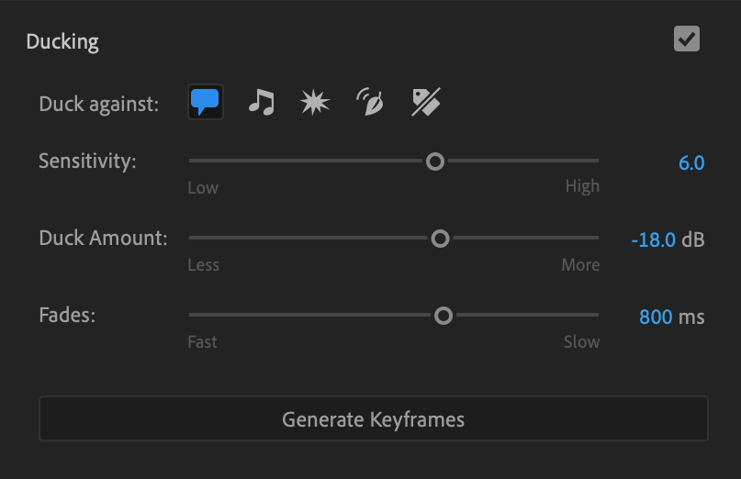Duck against untagged clips icon

425,103
